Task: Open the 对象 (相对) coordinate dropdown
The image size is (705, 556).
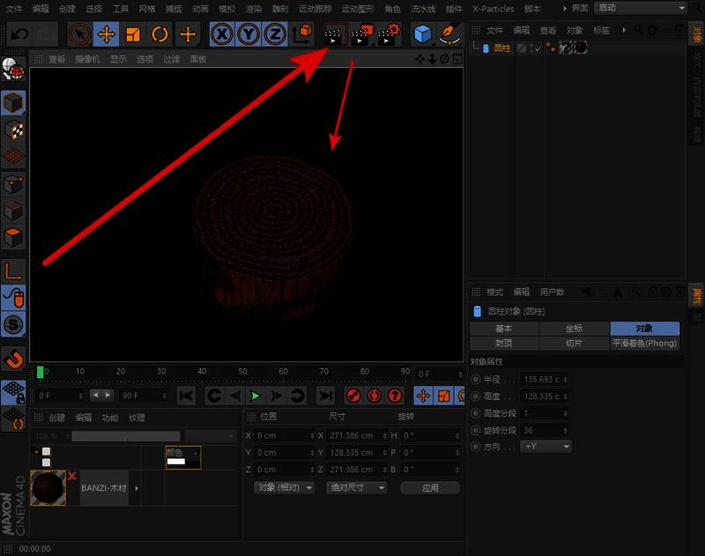Action: (x=284, y=487)
